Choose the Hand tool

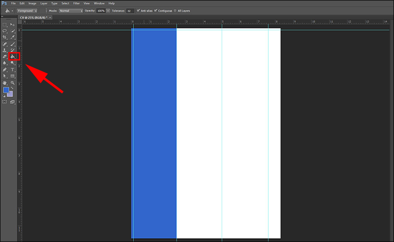coord(4,83)
